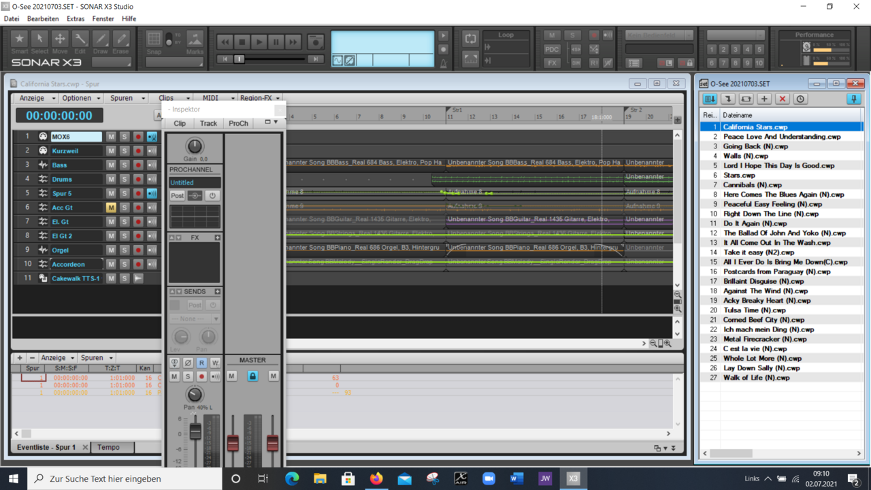Add a send in SENDS section

pos(217,291)
